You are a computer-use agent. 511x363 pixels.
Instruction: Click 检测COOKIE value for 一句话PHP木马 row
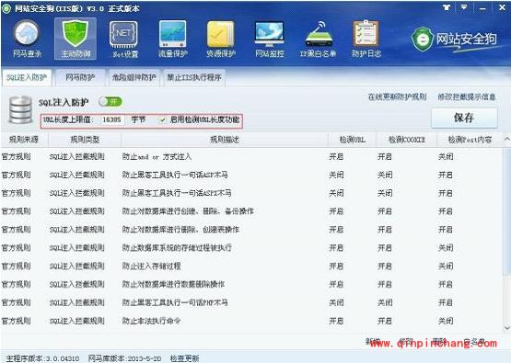pyautogui.click(x=385, y=302)
